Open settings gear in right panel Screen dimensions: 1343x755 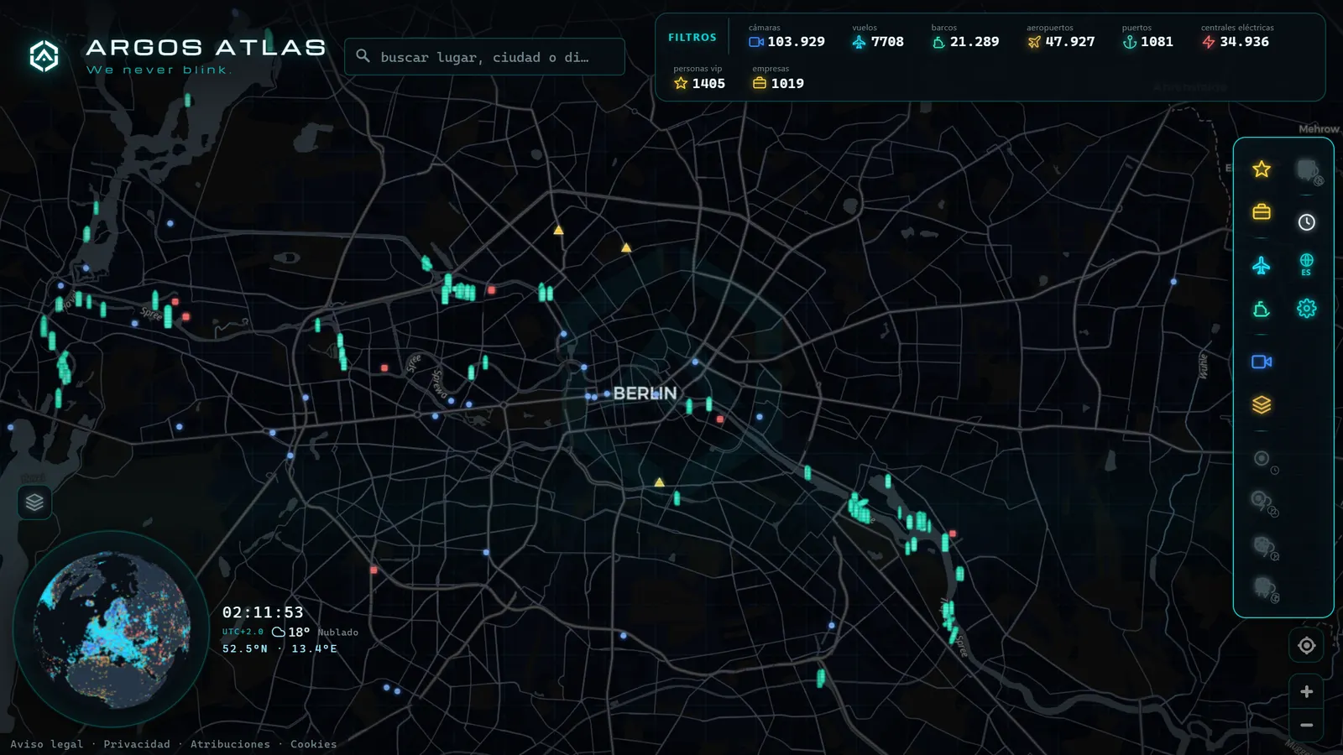[1307, 309]
